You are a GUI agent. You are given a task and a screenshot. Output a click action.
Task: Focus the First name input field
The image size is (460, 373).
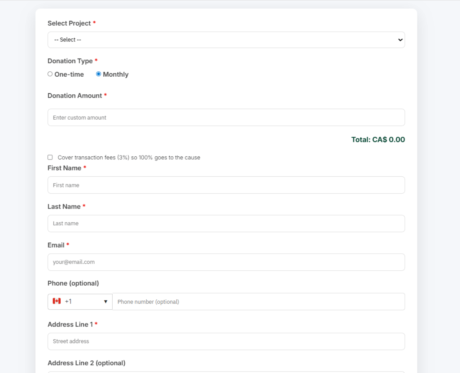(226, 185)
